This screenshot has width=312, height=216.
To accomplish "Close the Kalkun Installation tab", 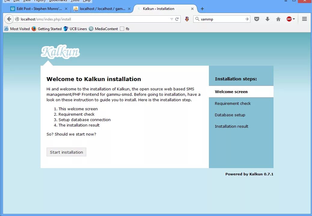I will (192, 9).
